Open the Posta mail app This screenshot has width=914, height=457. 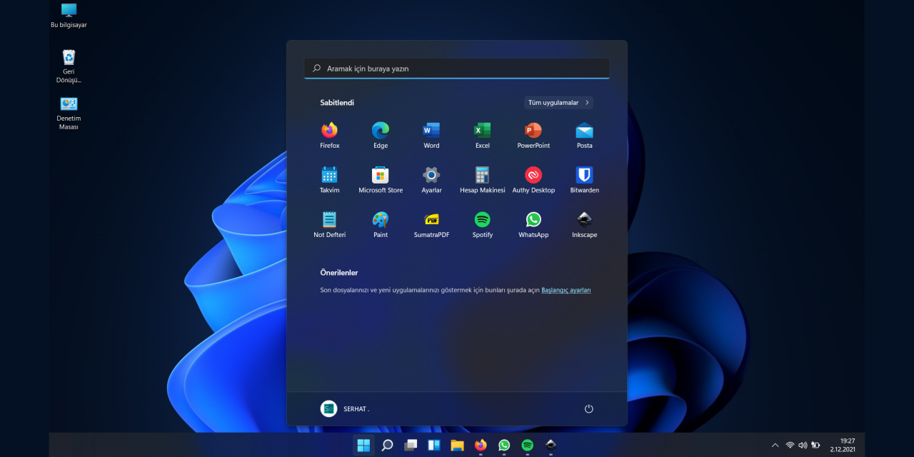coord(585,135)
